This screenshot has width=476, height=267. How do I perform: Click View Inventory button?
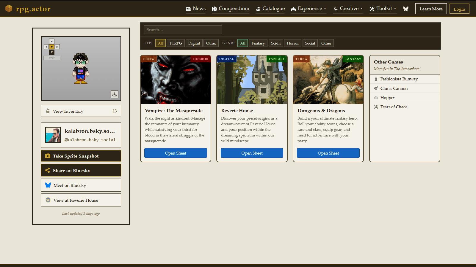(81, 111)
